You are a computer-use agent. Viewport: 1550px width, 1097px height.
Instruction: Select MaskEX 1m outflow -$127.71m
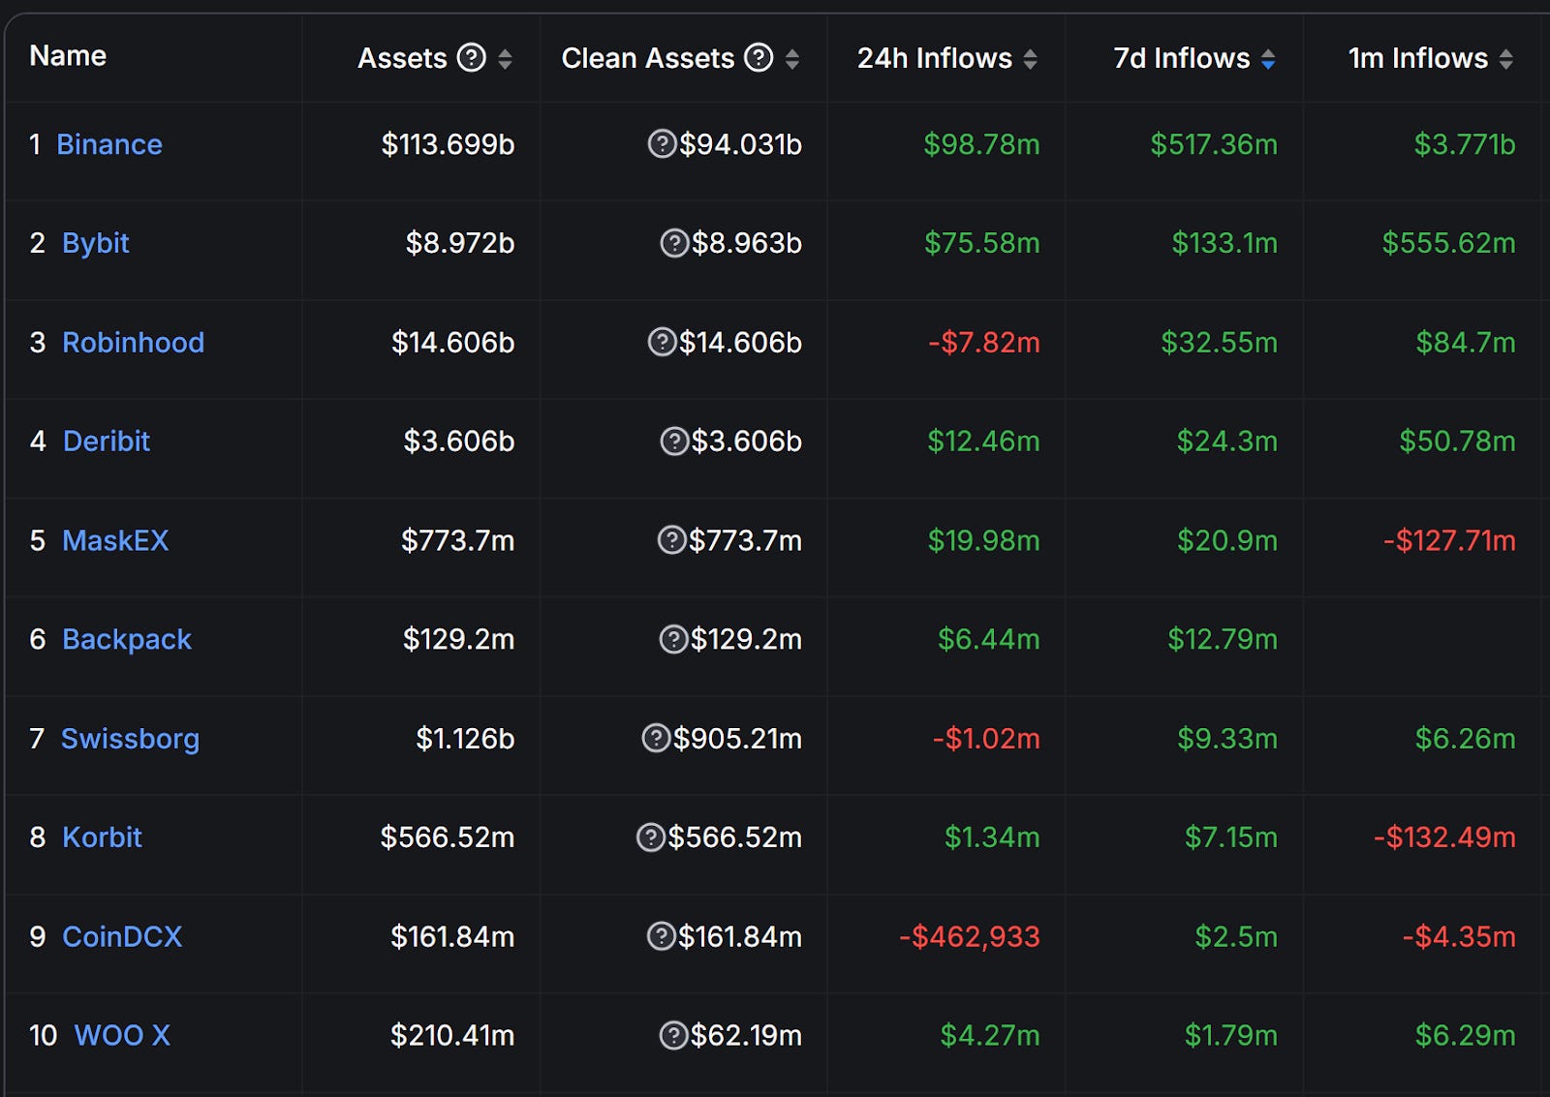[x=1449, y=540]
